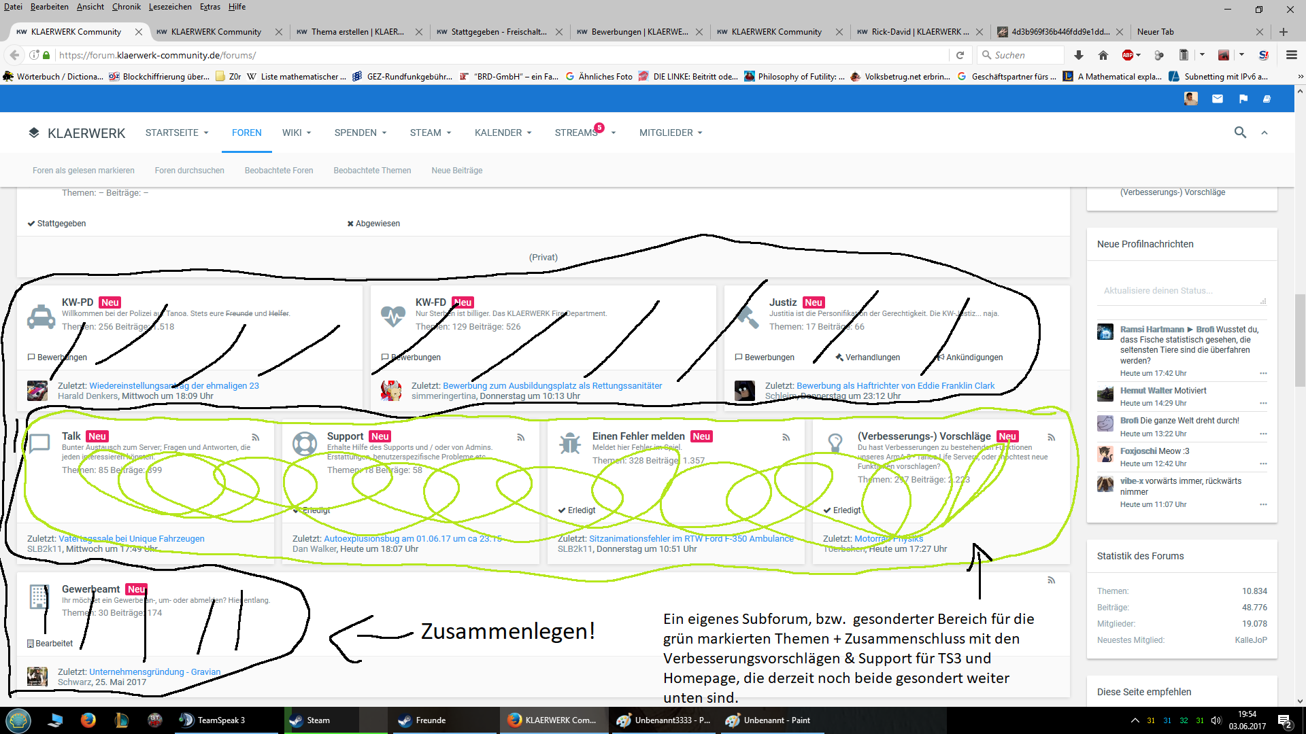Open a new browser tab with plus
The image size is (1306, 734).
tap(1284, 32)
